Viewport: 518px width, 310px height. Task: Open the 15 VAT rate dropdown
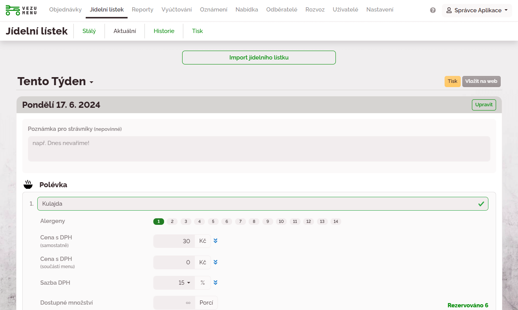pyautogui.click(x=184, y=283)
